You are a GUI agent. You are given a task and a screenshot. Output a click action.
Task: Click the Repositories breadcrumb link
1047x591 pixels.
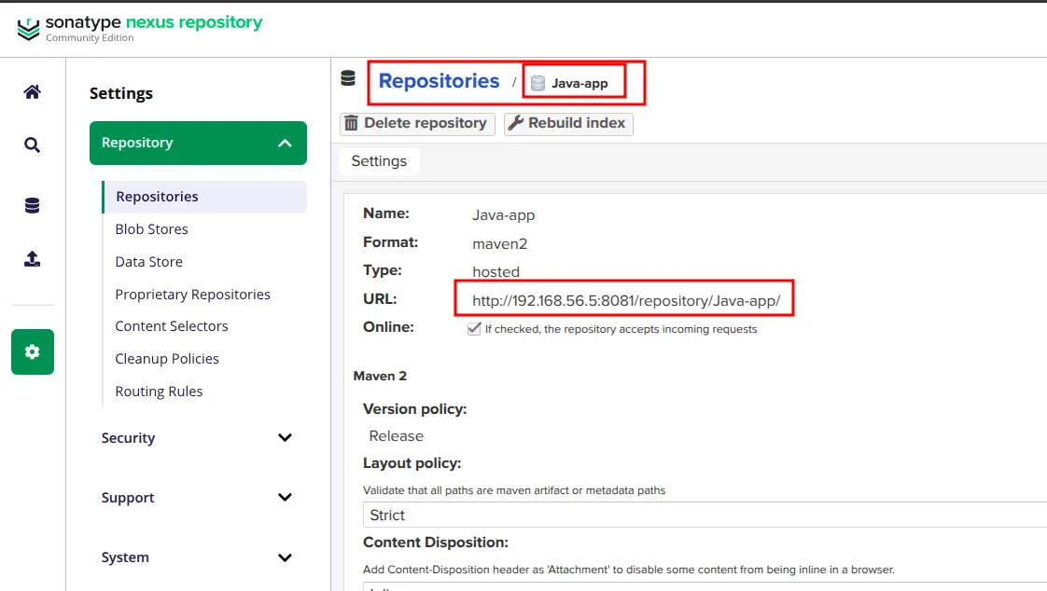(439, 81)
